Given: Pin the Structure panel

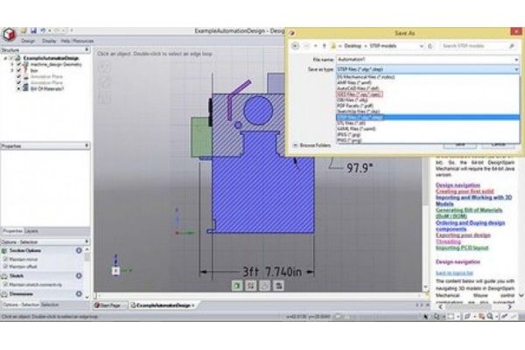Looking at the screenshot, I should tap(87, 50).
